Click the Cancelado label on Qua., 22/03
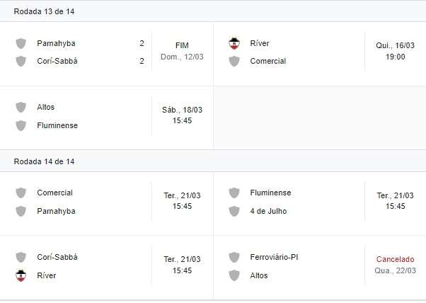Viewport: 426px width, 303px height. click(x=396, y=259)
